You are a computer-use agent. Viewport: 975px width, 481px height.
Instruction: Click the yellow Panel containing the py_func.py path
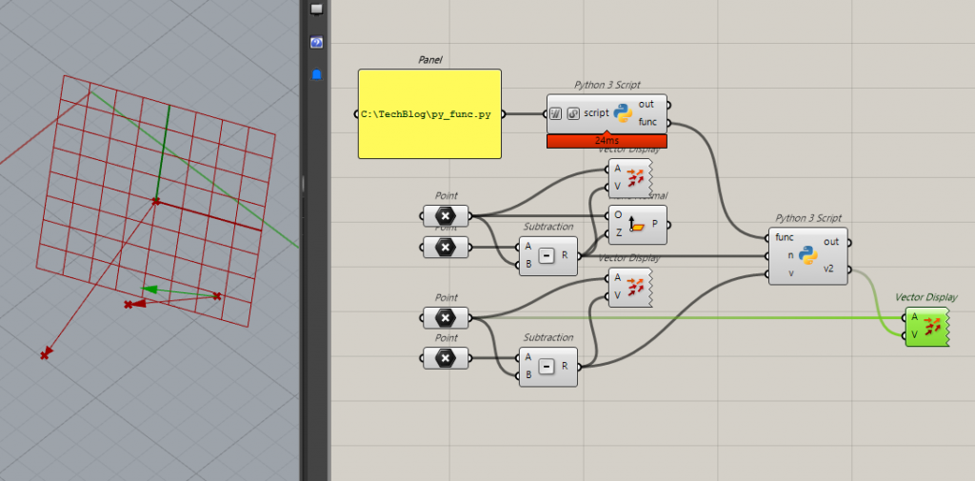(429, 113)
